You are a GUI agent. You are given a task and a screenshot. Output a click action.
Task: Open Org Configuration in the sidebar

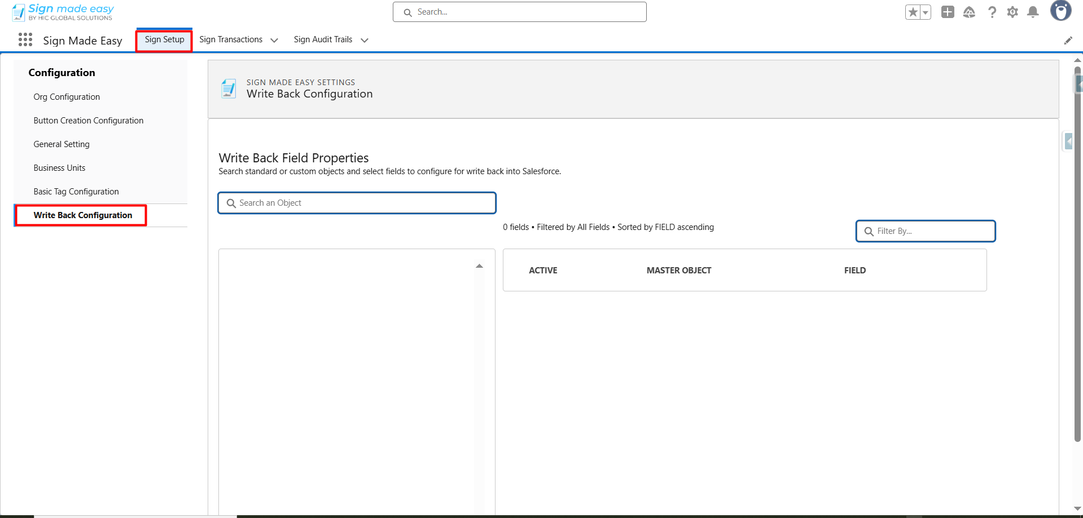[67, 97]
